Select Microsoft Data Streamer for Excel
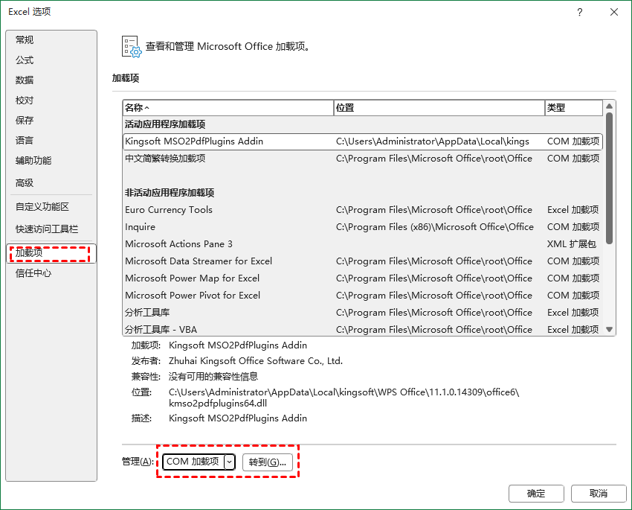This screenshot has width=632, height=510. (363, 261)
